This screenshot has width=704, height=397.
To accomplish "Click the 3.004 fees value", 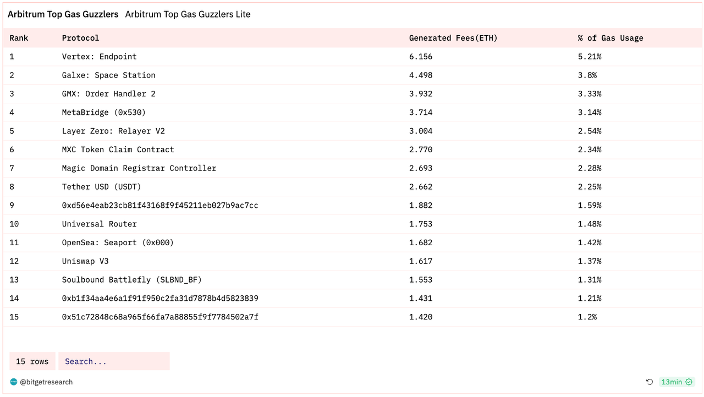I will (x=421, y=131).
